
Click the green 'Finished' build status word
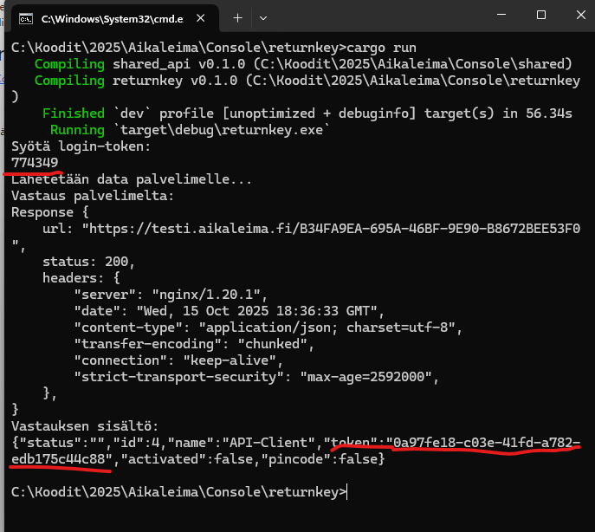pyautogui.click(x=73, y=114)
